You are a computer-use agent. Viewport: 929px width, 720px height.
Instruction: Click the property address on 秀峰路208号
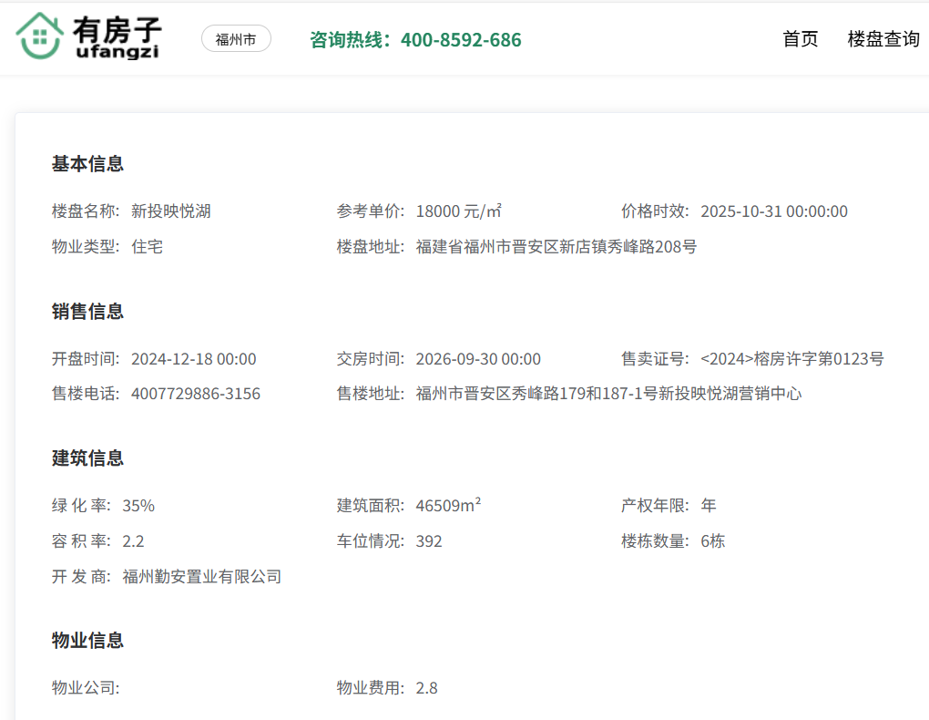[x=556, y=247]
